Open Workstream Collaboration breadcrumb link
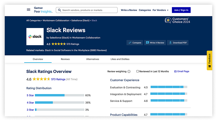The height and width of the screenshot is (121, 217). (x=56, y=20)
